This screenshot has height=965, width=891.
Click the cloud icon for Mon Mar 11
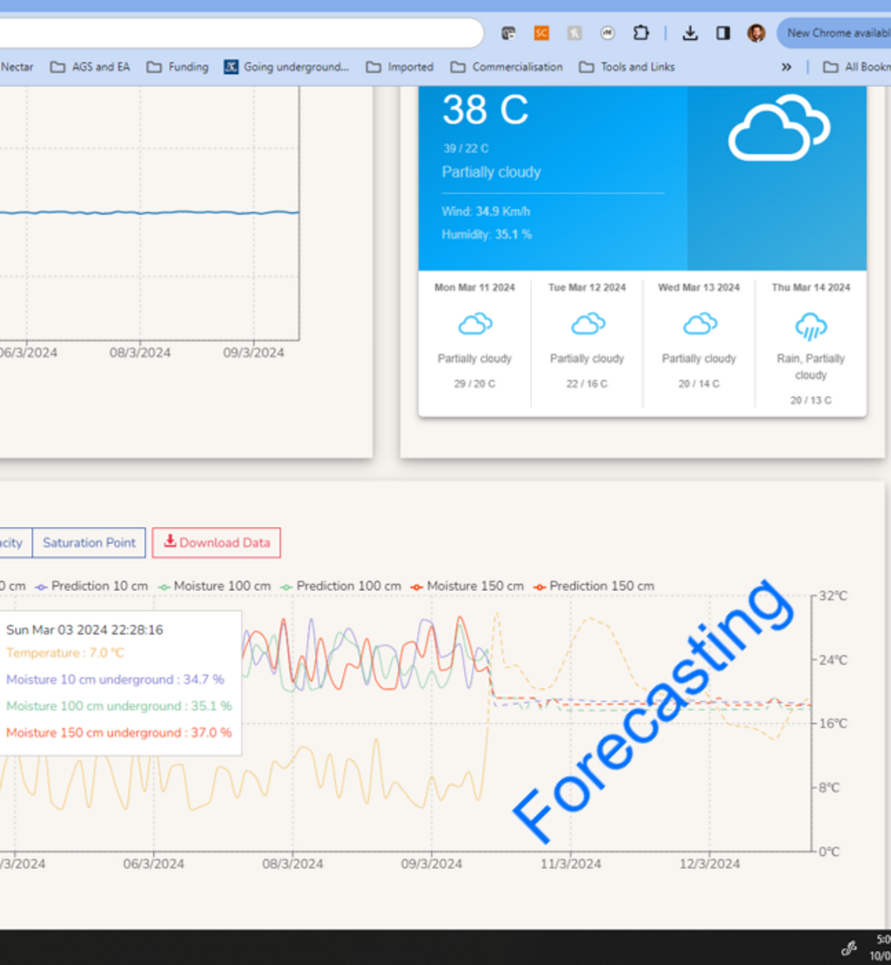click(x=474, y=325)
